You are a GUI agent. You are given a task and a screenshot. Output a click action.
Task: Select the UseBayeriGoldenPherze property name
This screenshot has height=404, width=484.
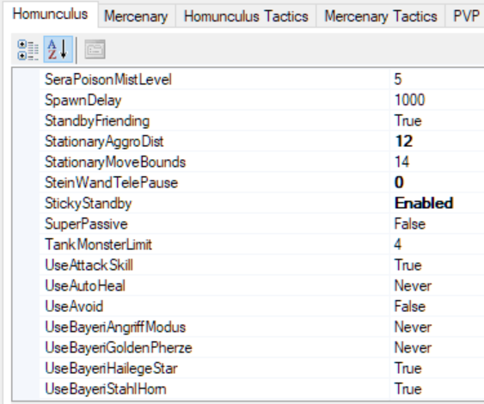pos(119,348)
